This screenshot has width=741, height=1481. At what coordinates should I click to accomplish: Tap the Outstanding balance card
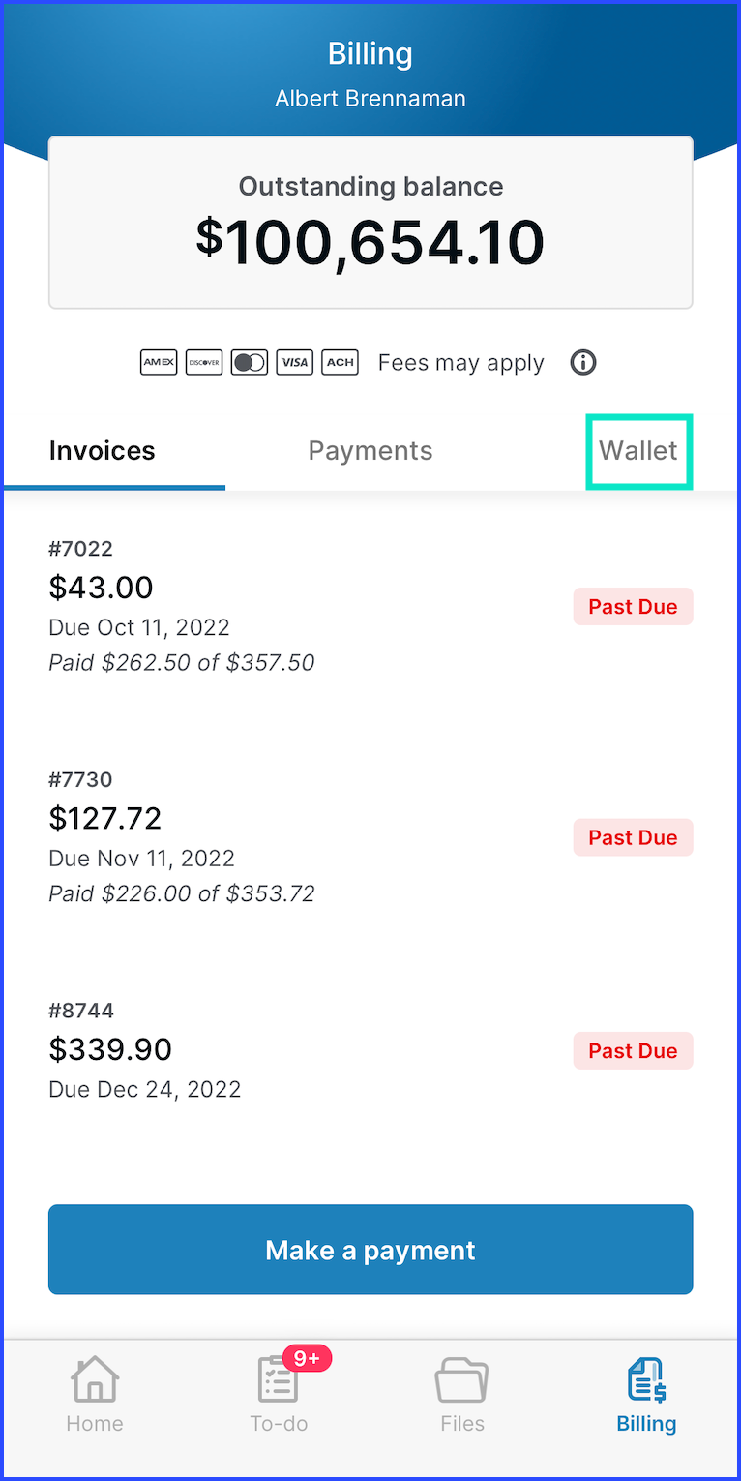[370, 222]
